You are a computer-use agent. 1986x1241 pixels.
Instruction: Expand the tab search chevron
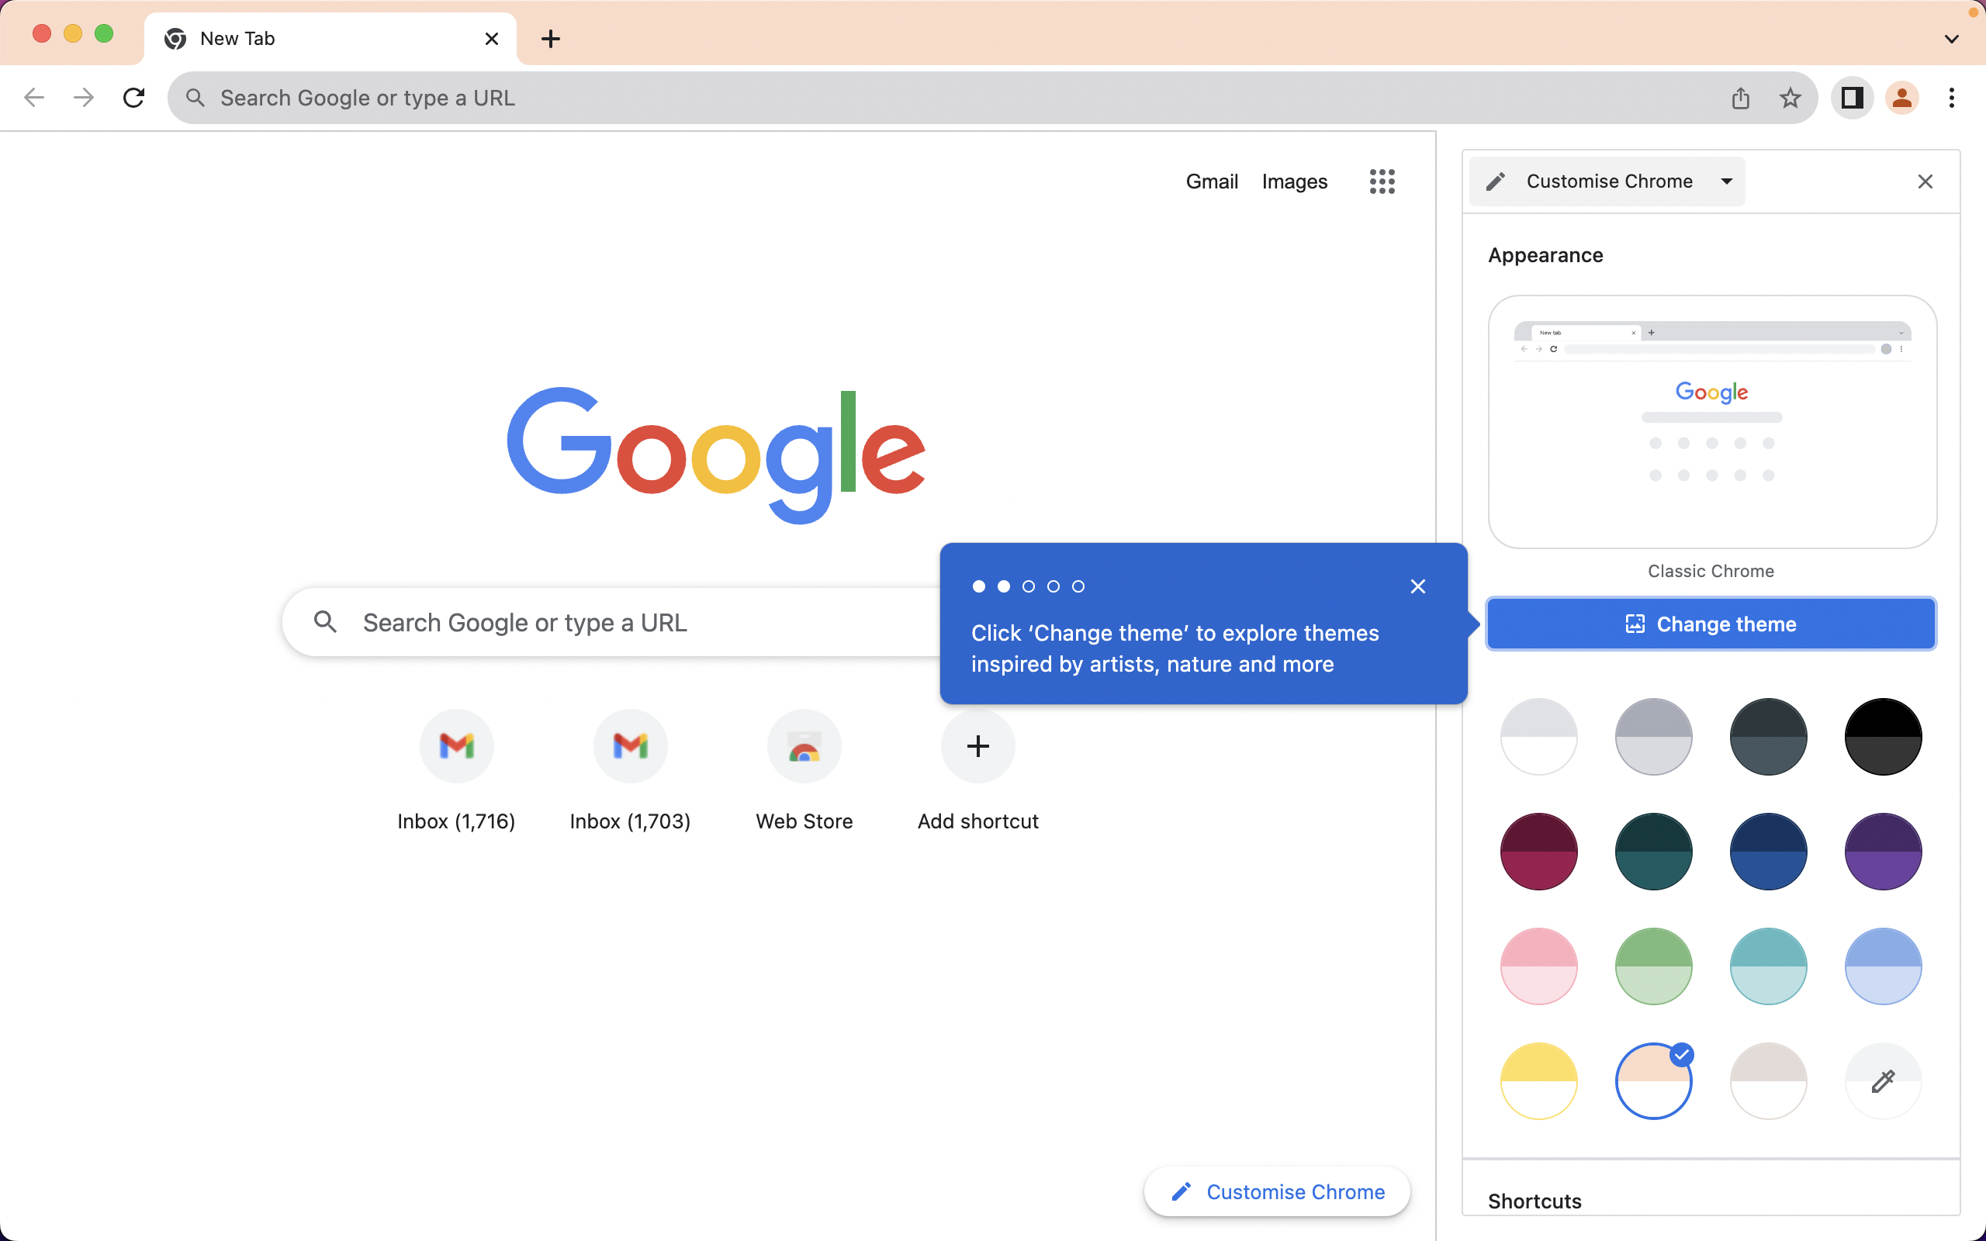click(x=1952, y=39)
